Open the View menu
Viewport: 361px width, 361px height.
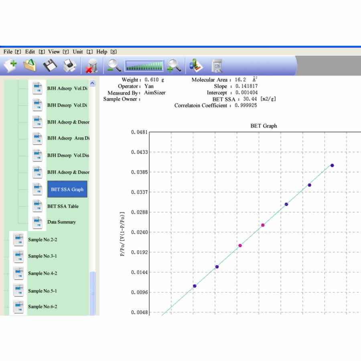tap(59, 52)
